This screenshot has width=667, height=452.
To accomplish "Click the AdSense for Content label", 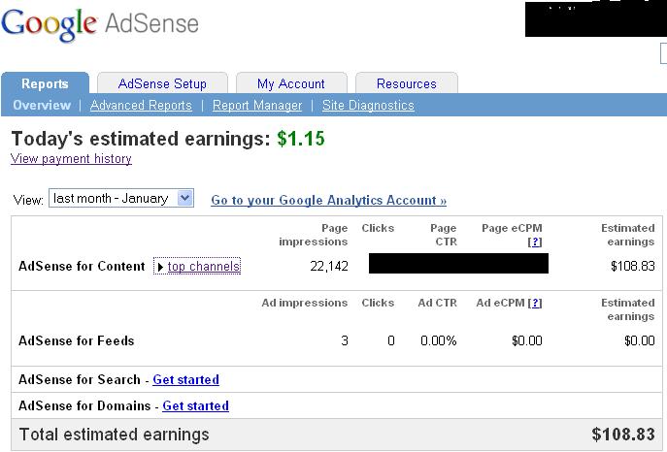I will pyautogui.click(x=82, y=266).
